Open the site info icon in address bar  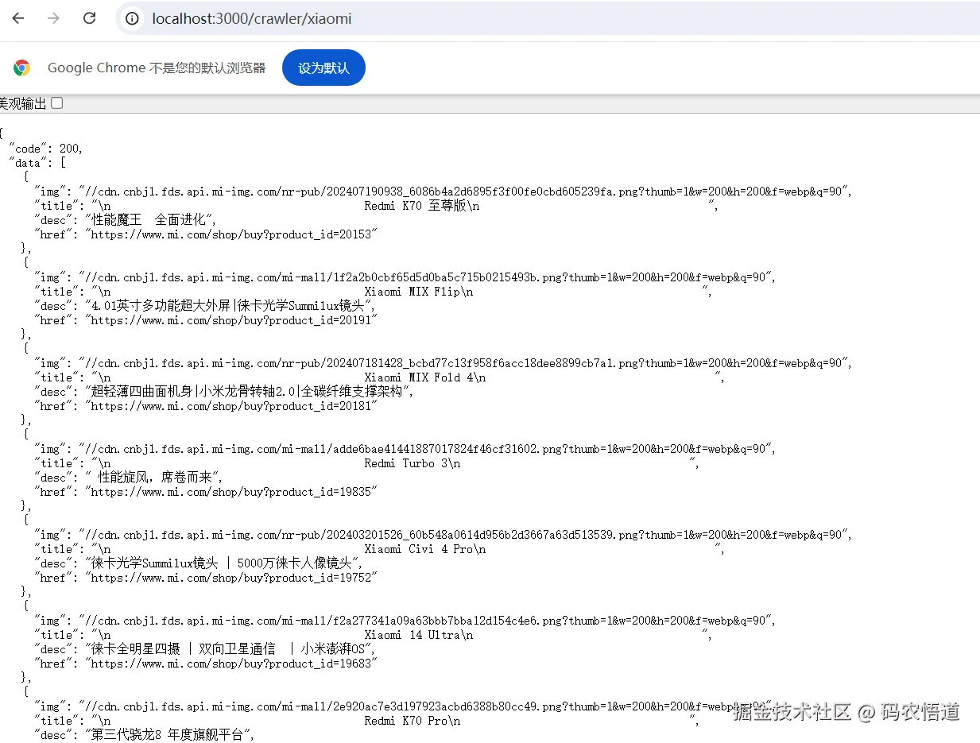tap(133, 18)
